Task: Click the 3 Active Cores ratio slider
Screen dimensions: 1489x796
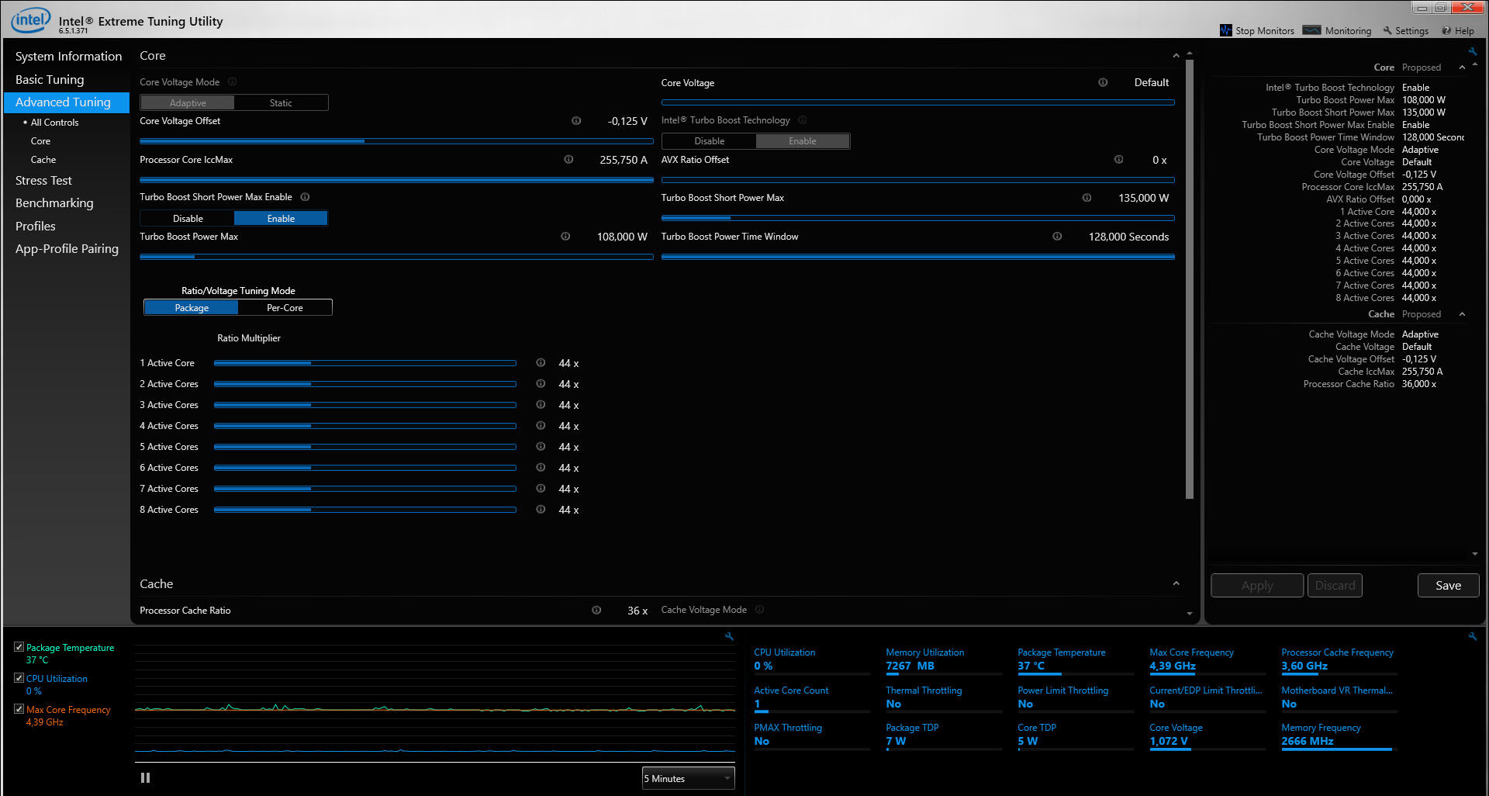Action: coord(364,404)
